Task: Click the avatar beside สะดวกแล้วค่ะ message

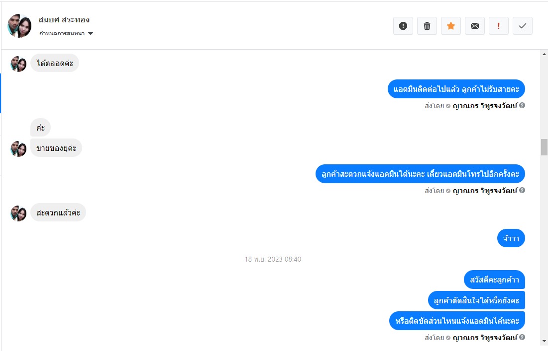Action: (x=18, y=213)
